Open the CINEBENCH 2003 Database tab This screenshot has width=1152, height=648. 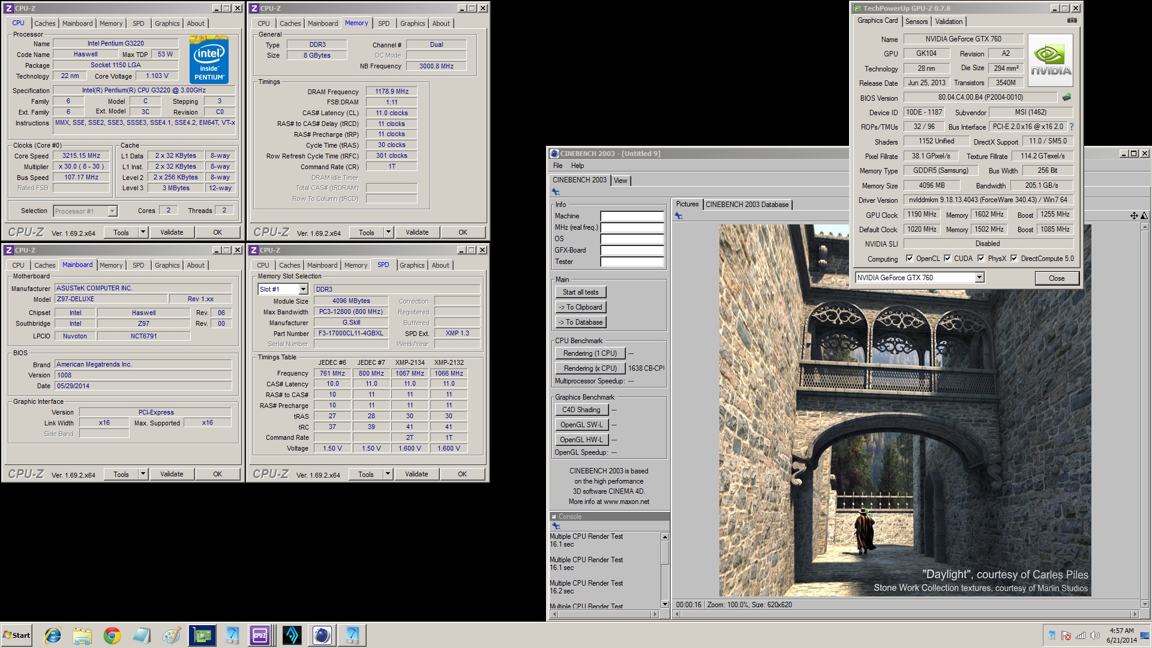coord(747,205)
